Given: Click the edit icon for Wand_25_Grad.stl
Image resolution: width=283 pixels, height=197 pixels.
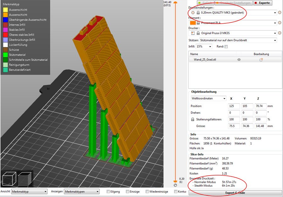Looking at the screenshot, I should (261, 60).
